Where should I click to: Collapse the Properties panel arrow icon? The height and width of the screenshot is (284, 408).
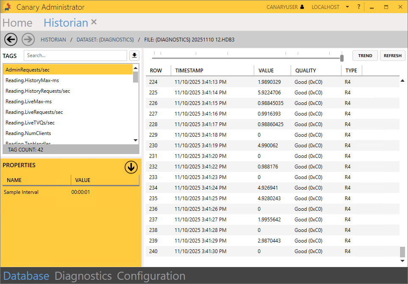pos(131,167)
